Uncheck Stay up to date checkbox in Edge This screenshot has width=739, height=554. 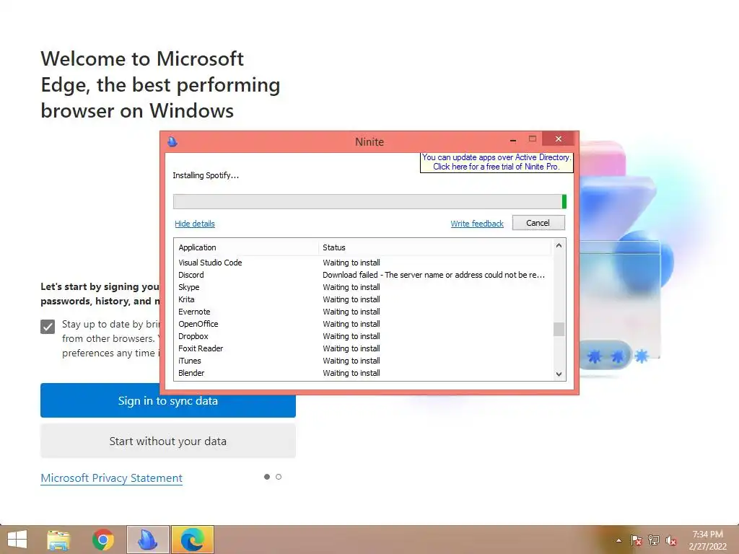48,327
